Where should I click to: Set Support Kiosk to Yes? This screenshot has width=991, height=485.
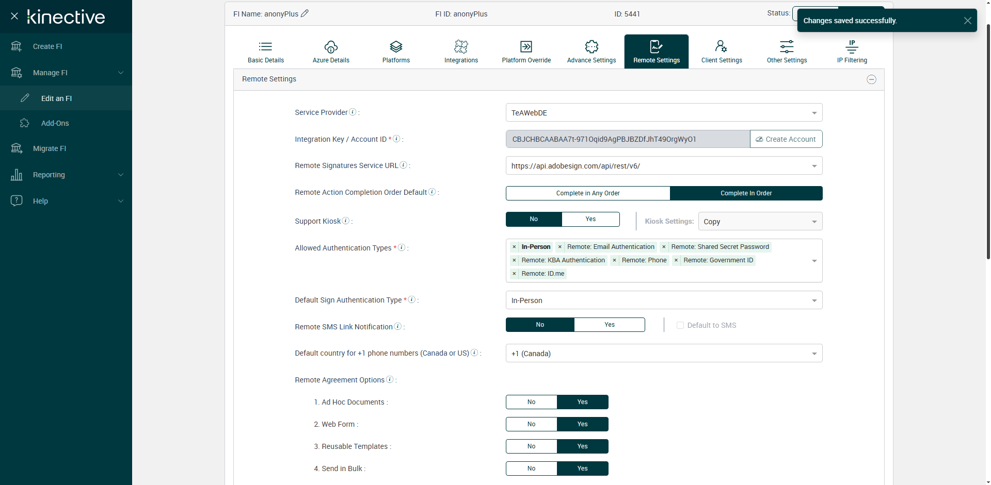pyautogui.click(x=590, y=219)
